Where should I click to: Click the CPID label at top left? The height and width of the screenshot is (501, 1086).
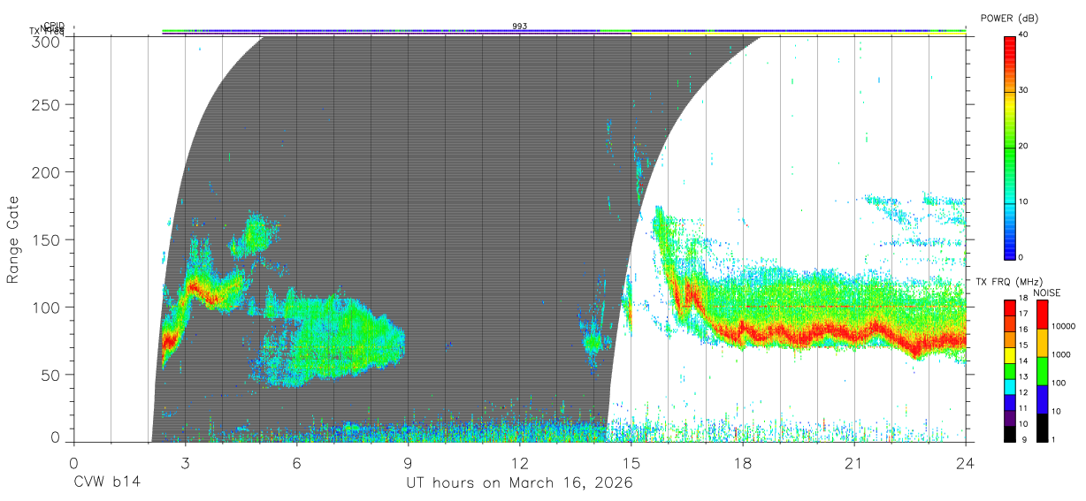point(54,26)
